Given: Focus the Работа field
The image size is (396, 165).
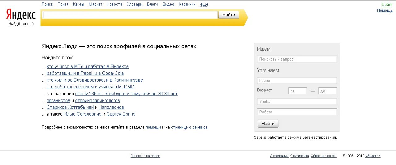Looking at the screenshot, I should 297,112.
